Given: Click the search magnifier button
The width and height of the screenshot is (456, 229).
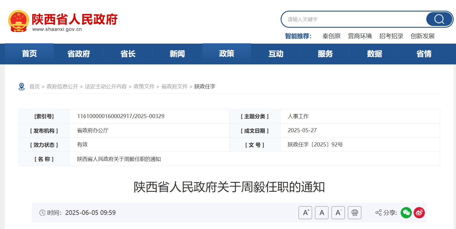Looking at the screenshot, I should [x=439, y=19].
